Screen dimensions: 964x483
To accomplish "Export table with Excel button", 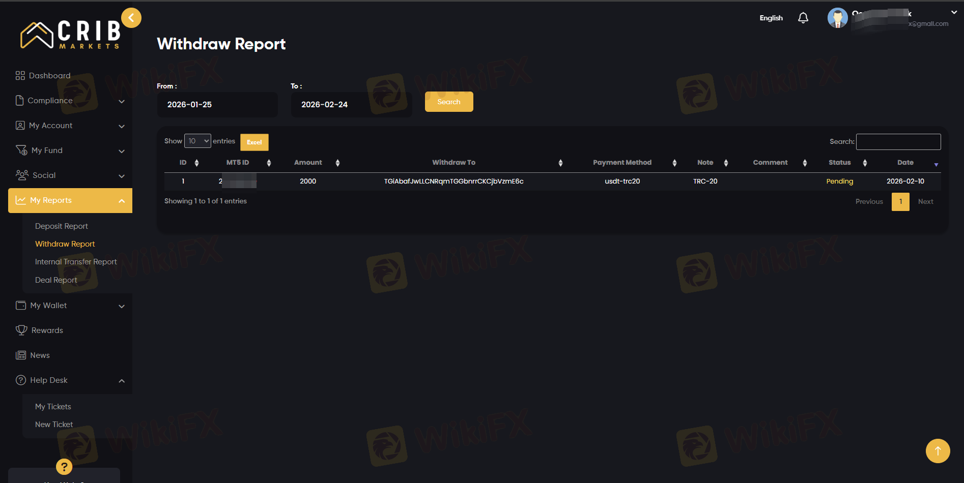I will (x=254, y=142).
